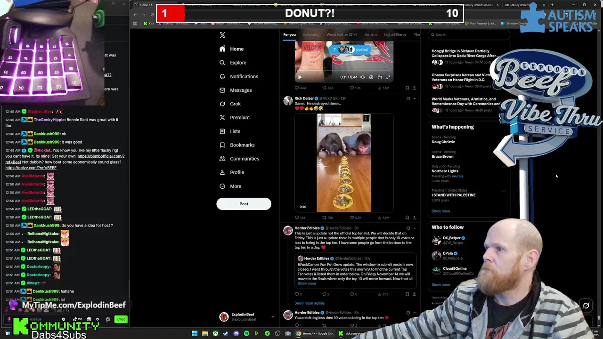Screen dimensions: 603x339
Task: Open the Bruce Brown trending topic
Action: coord(442,156)
